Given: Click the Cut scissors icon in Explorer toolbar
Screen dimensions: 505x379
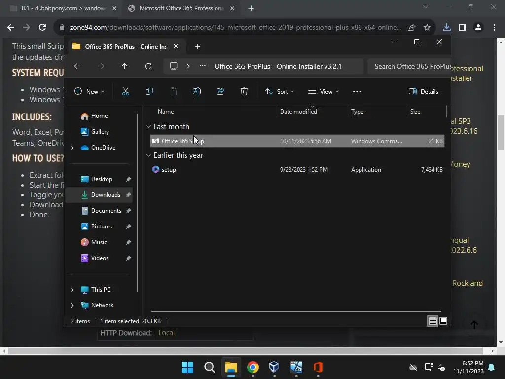Looking at the screenshot, I should (x=126, y=91).
